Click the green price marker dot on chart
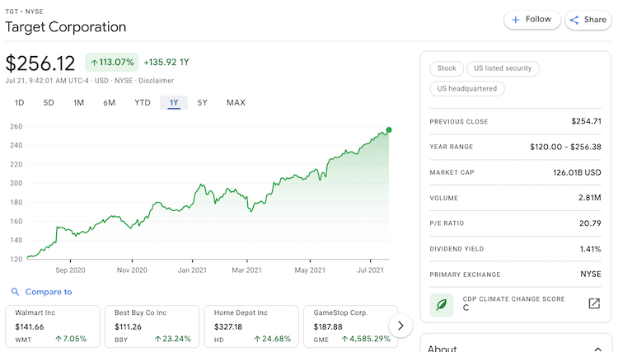Image resolution: width=618 pixels, height=352 pixels. tap(389, 129)
